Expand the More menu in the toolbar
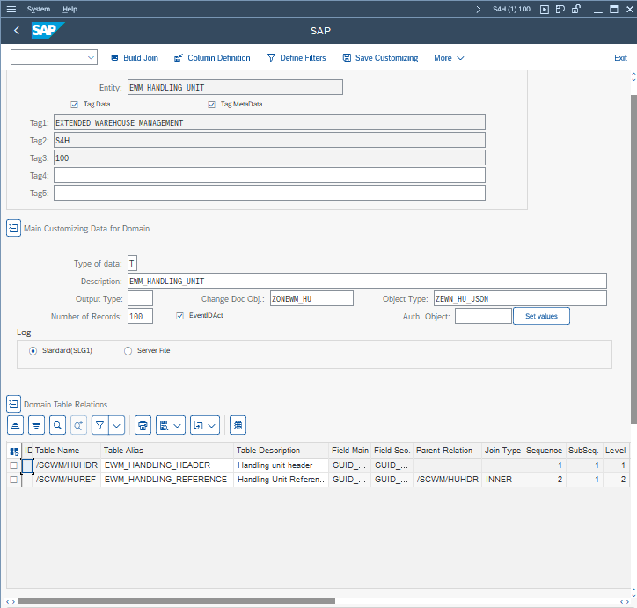The width and height of the screenshot is (637, 608). coord(449,58)
